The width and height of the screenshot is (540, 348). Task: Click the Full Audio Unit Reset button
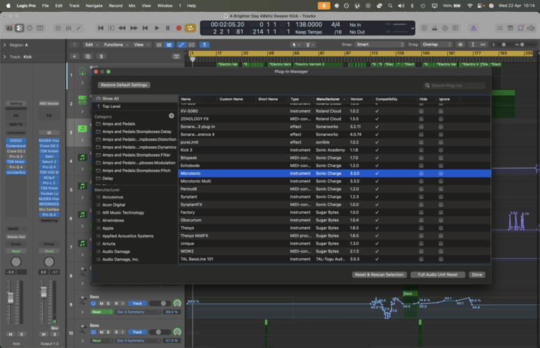coord(437,274)
